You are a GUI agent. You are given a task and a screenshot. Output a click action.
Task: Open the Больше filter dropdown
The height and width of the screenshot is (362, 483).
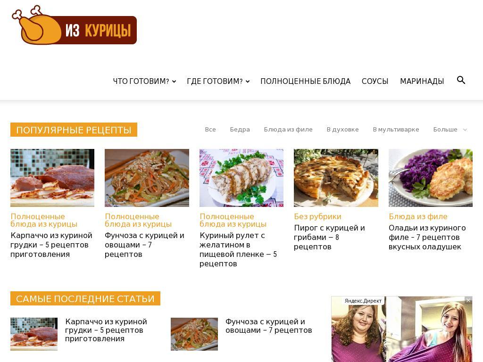pos(450,130)
